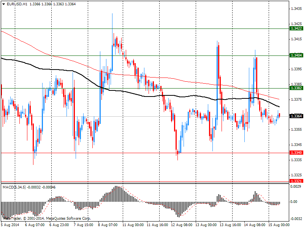Click the current price tag 1.3364
This screenshot has width=304, height=228.
[296, 116]
